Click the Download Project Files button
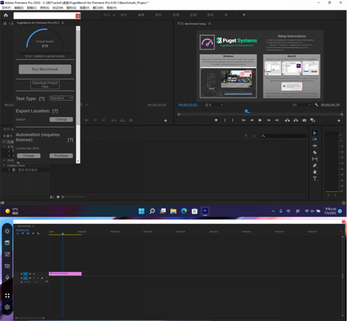The image size is (347, 321). pyautogui.click(x=45, y=84)
